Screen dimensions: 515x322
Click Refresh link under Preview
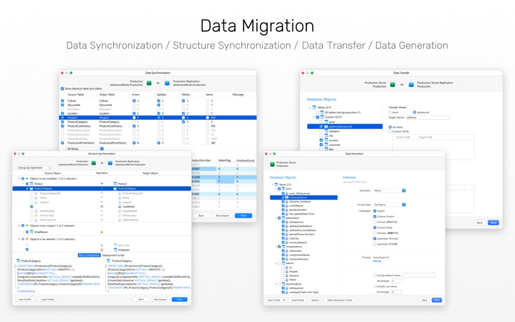(x=377, y=261)
